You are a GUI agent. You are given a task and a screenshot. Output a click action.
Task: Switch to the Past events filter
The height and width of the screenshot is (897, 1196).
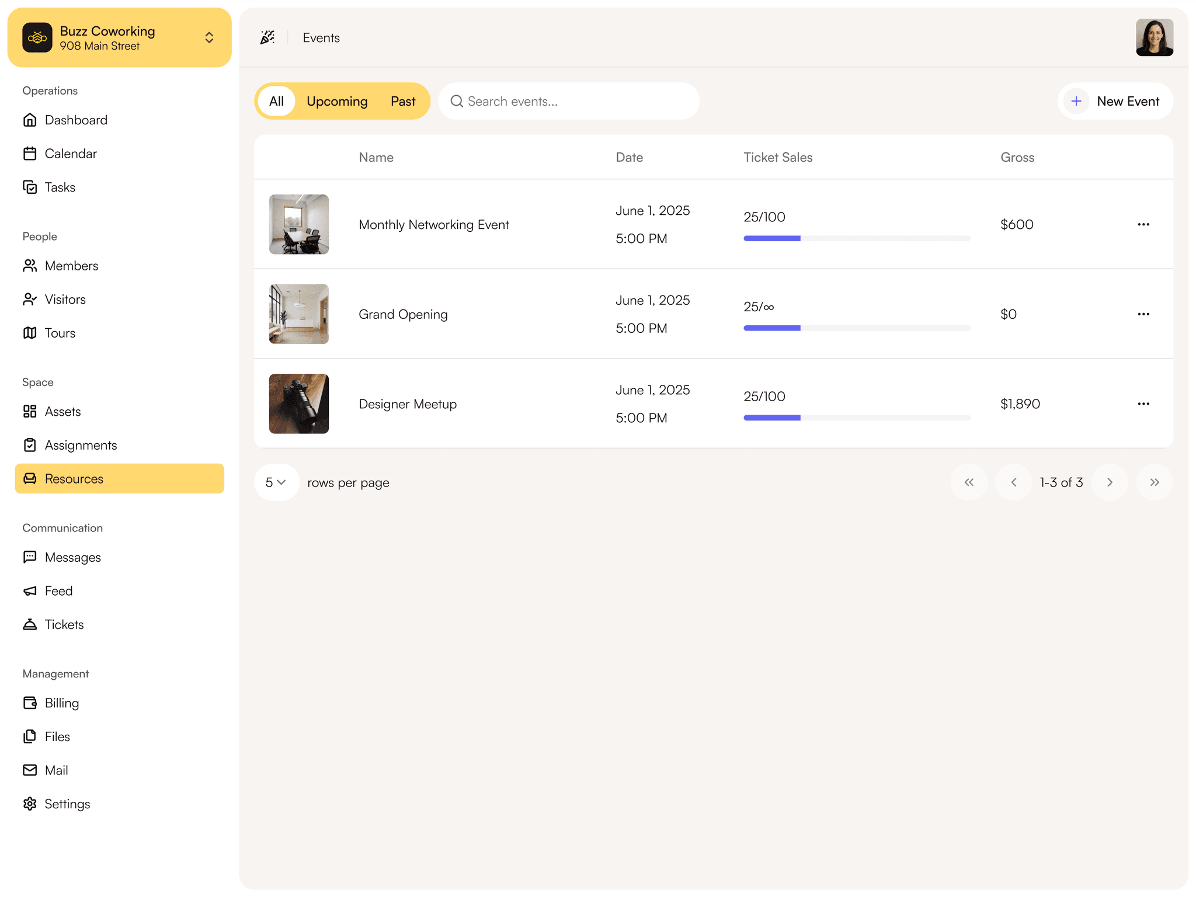coord(403,102)
